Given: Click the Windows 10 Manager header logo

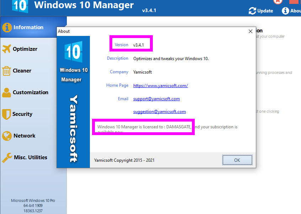Looking at the screenshot, I should (x=20, y=6).
